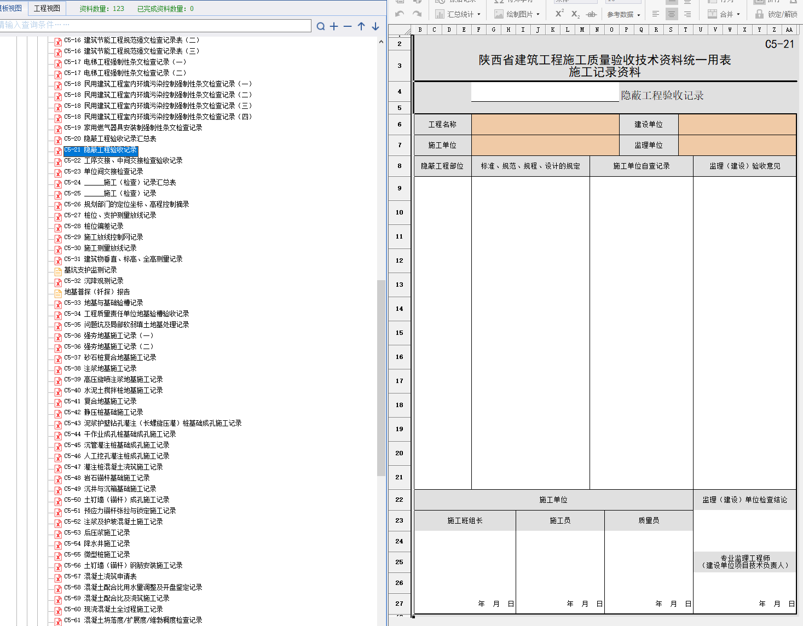Click file icon of C5-40 水泥土搅拌桩 record
803x626 pixels.
pyautogui.click(x=58, y=391)
